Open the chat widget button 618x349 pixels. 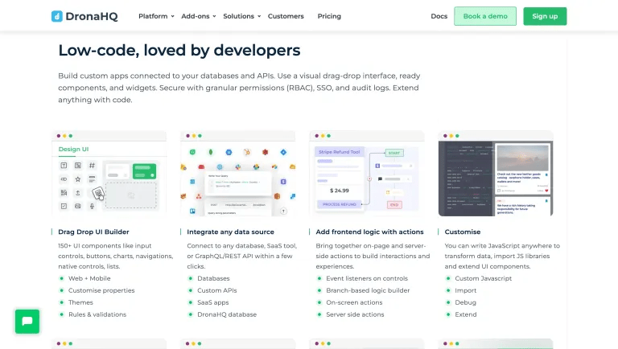coord(27,322)
